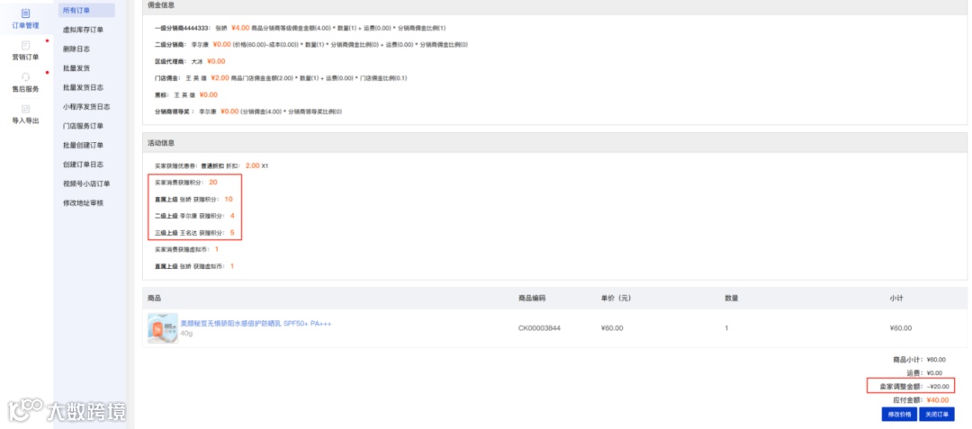Go to 门店服务订单
The width and height of the screenshot is (972, 429).
(x=83, y=126)
